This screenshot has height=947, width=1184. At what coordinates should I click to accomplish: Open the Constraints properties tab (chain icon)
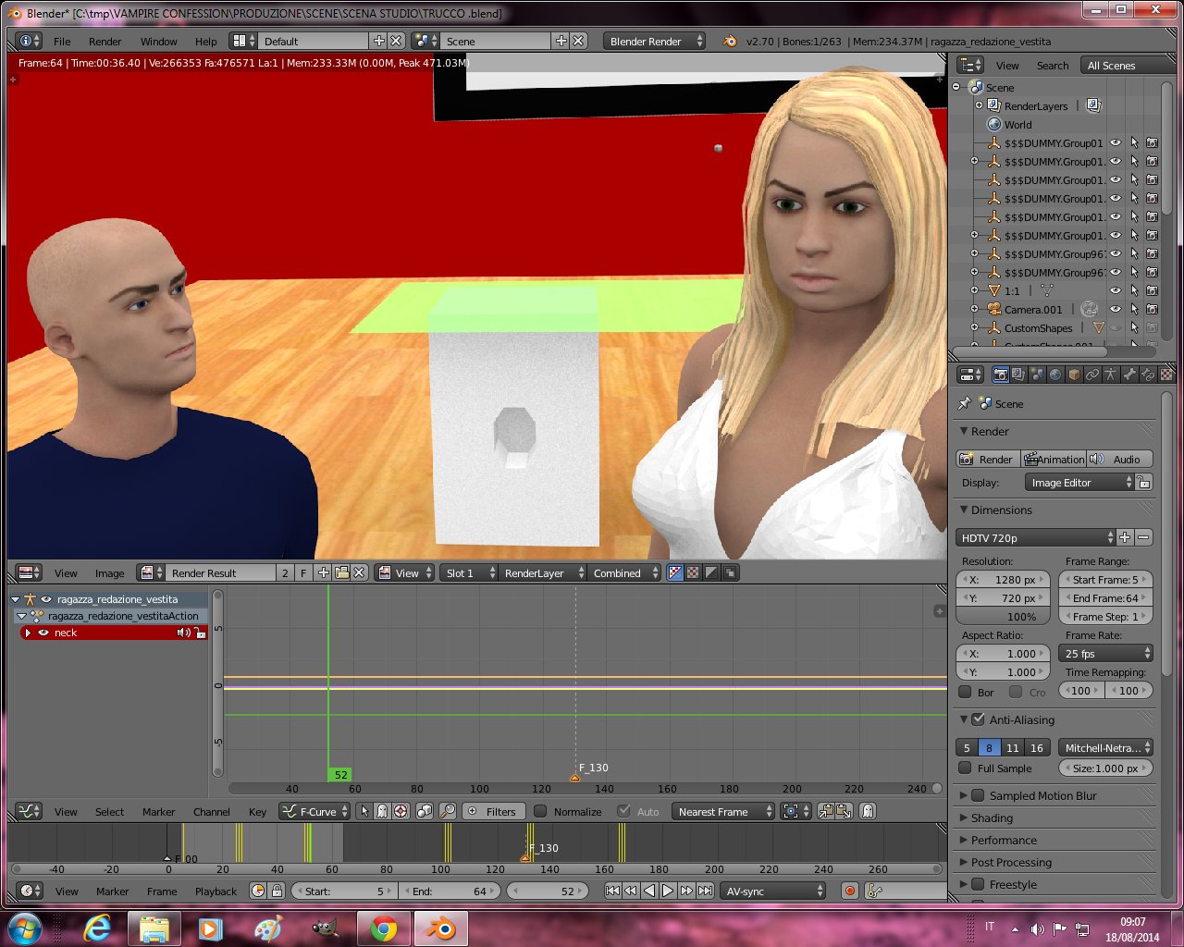1092,375
